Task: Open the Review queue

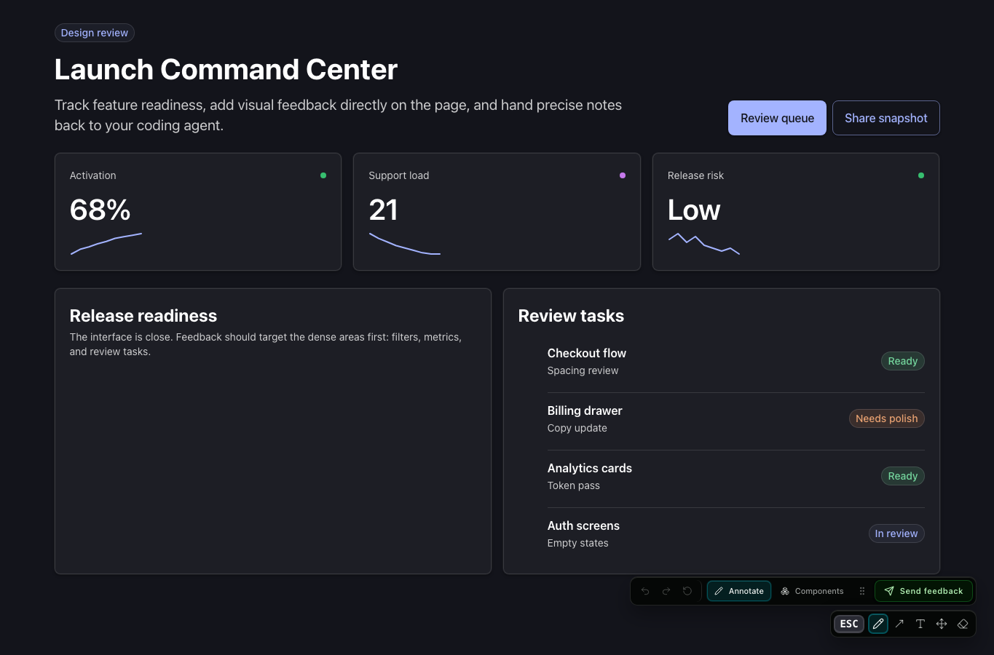Action: pos(777,118)
